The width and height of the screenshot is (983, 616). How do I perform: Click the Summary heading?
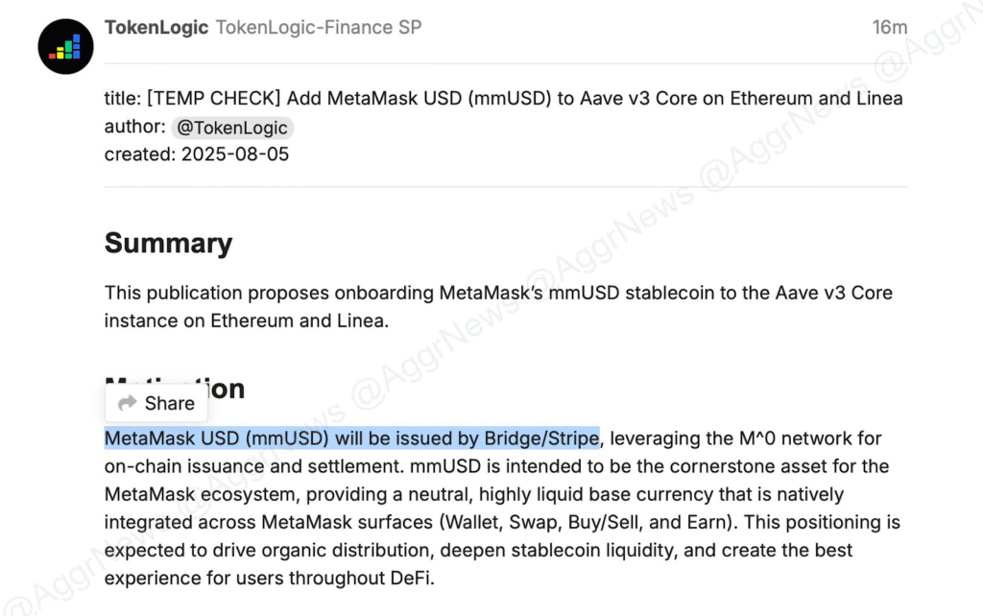pyautogui.click(x=168, y=243)
